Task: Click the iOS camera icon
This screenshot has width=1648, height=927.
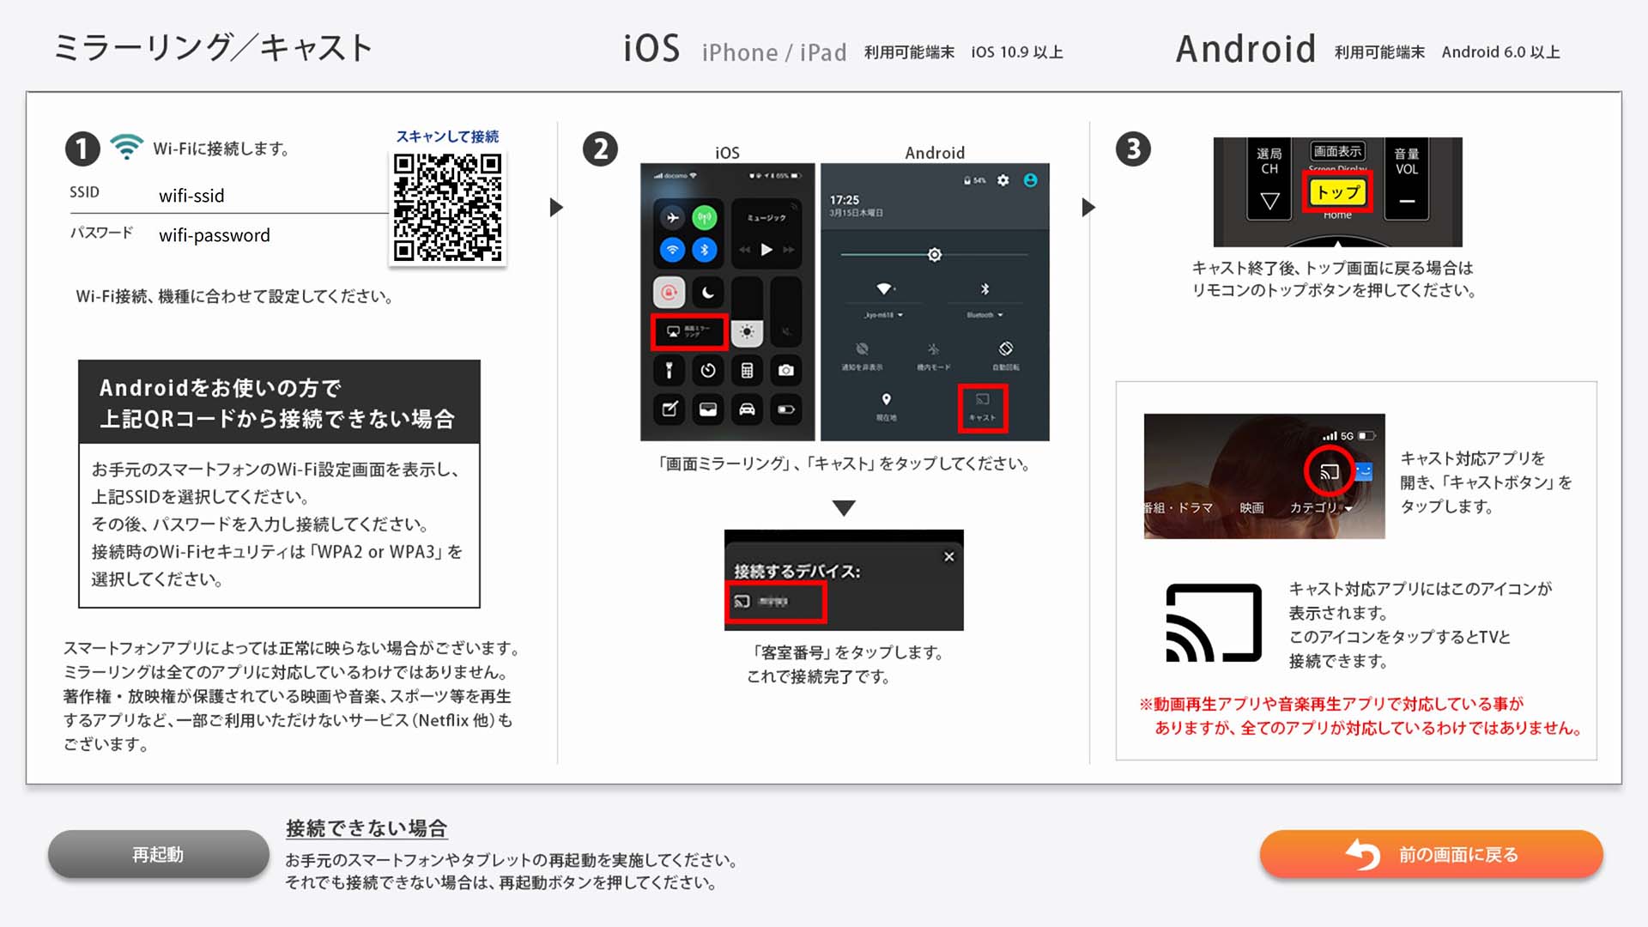Action: 785,371
